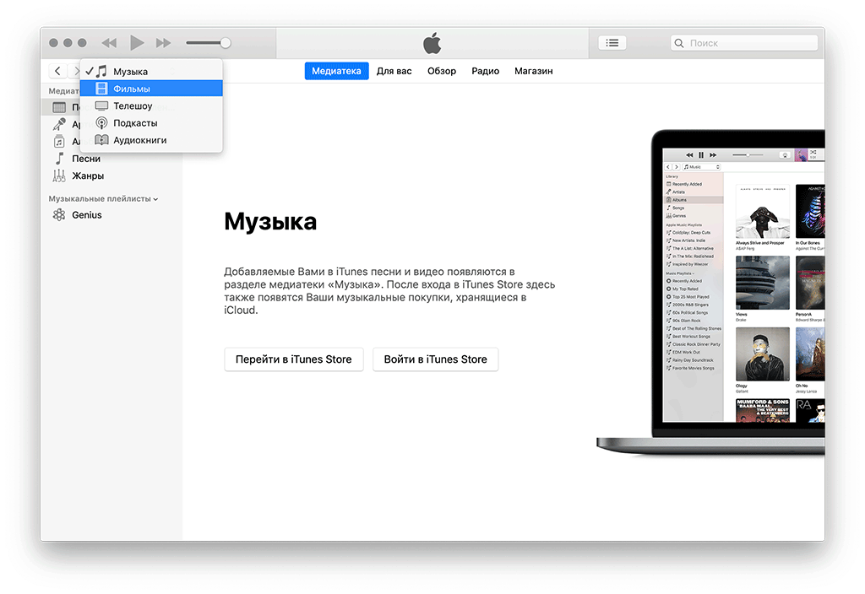The image size is (865, 594).
Task: Select Жанры in the sidebar
Action: coord(112,175)
